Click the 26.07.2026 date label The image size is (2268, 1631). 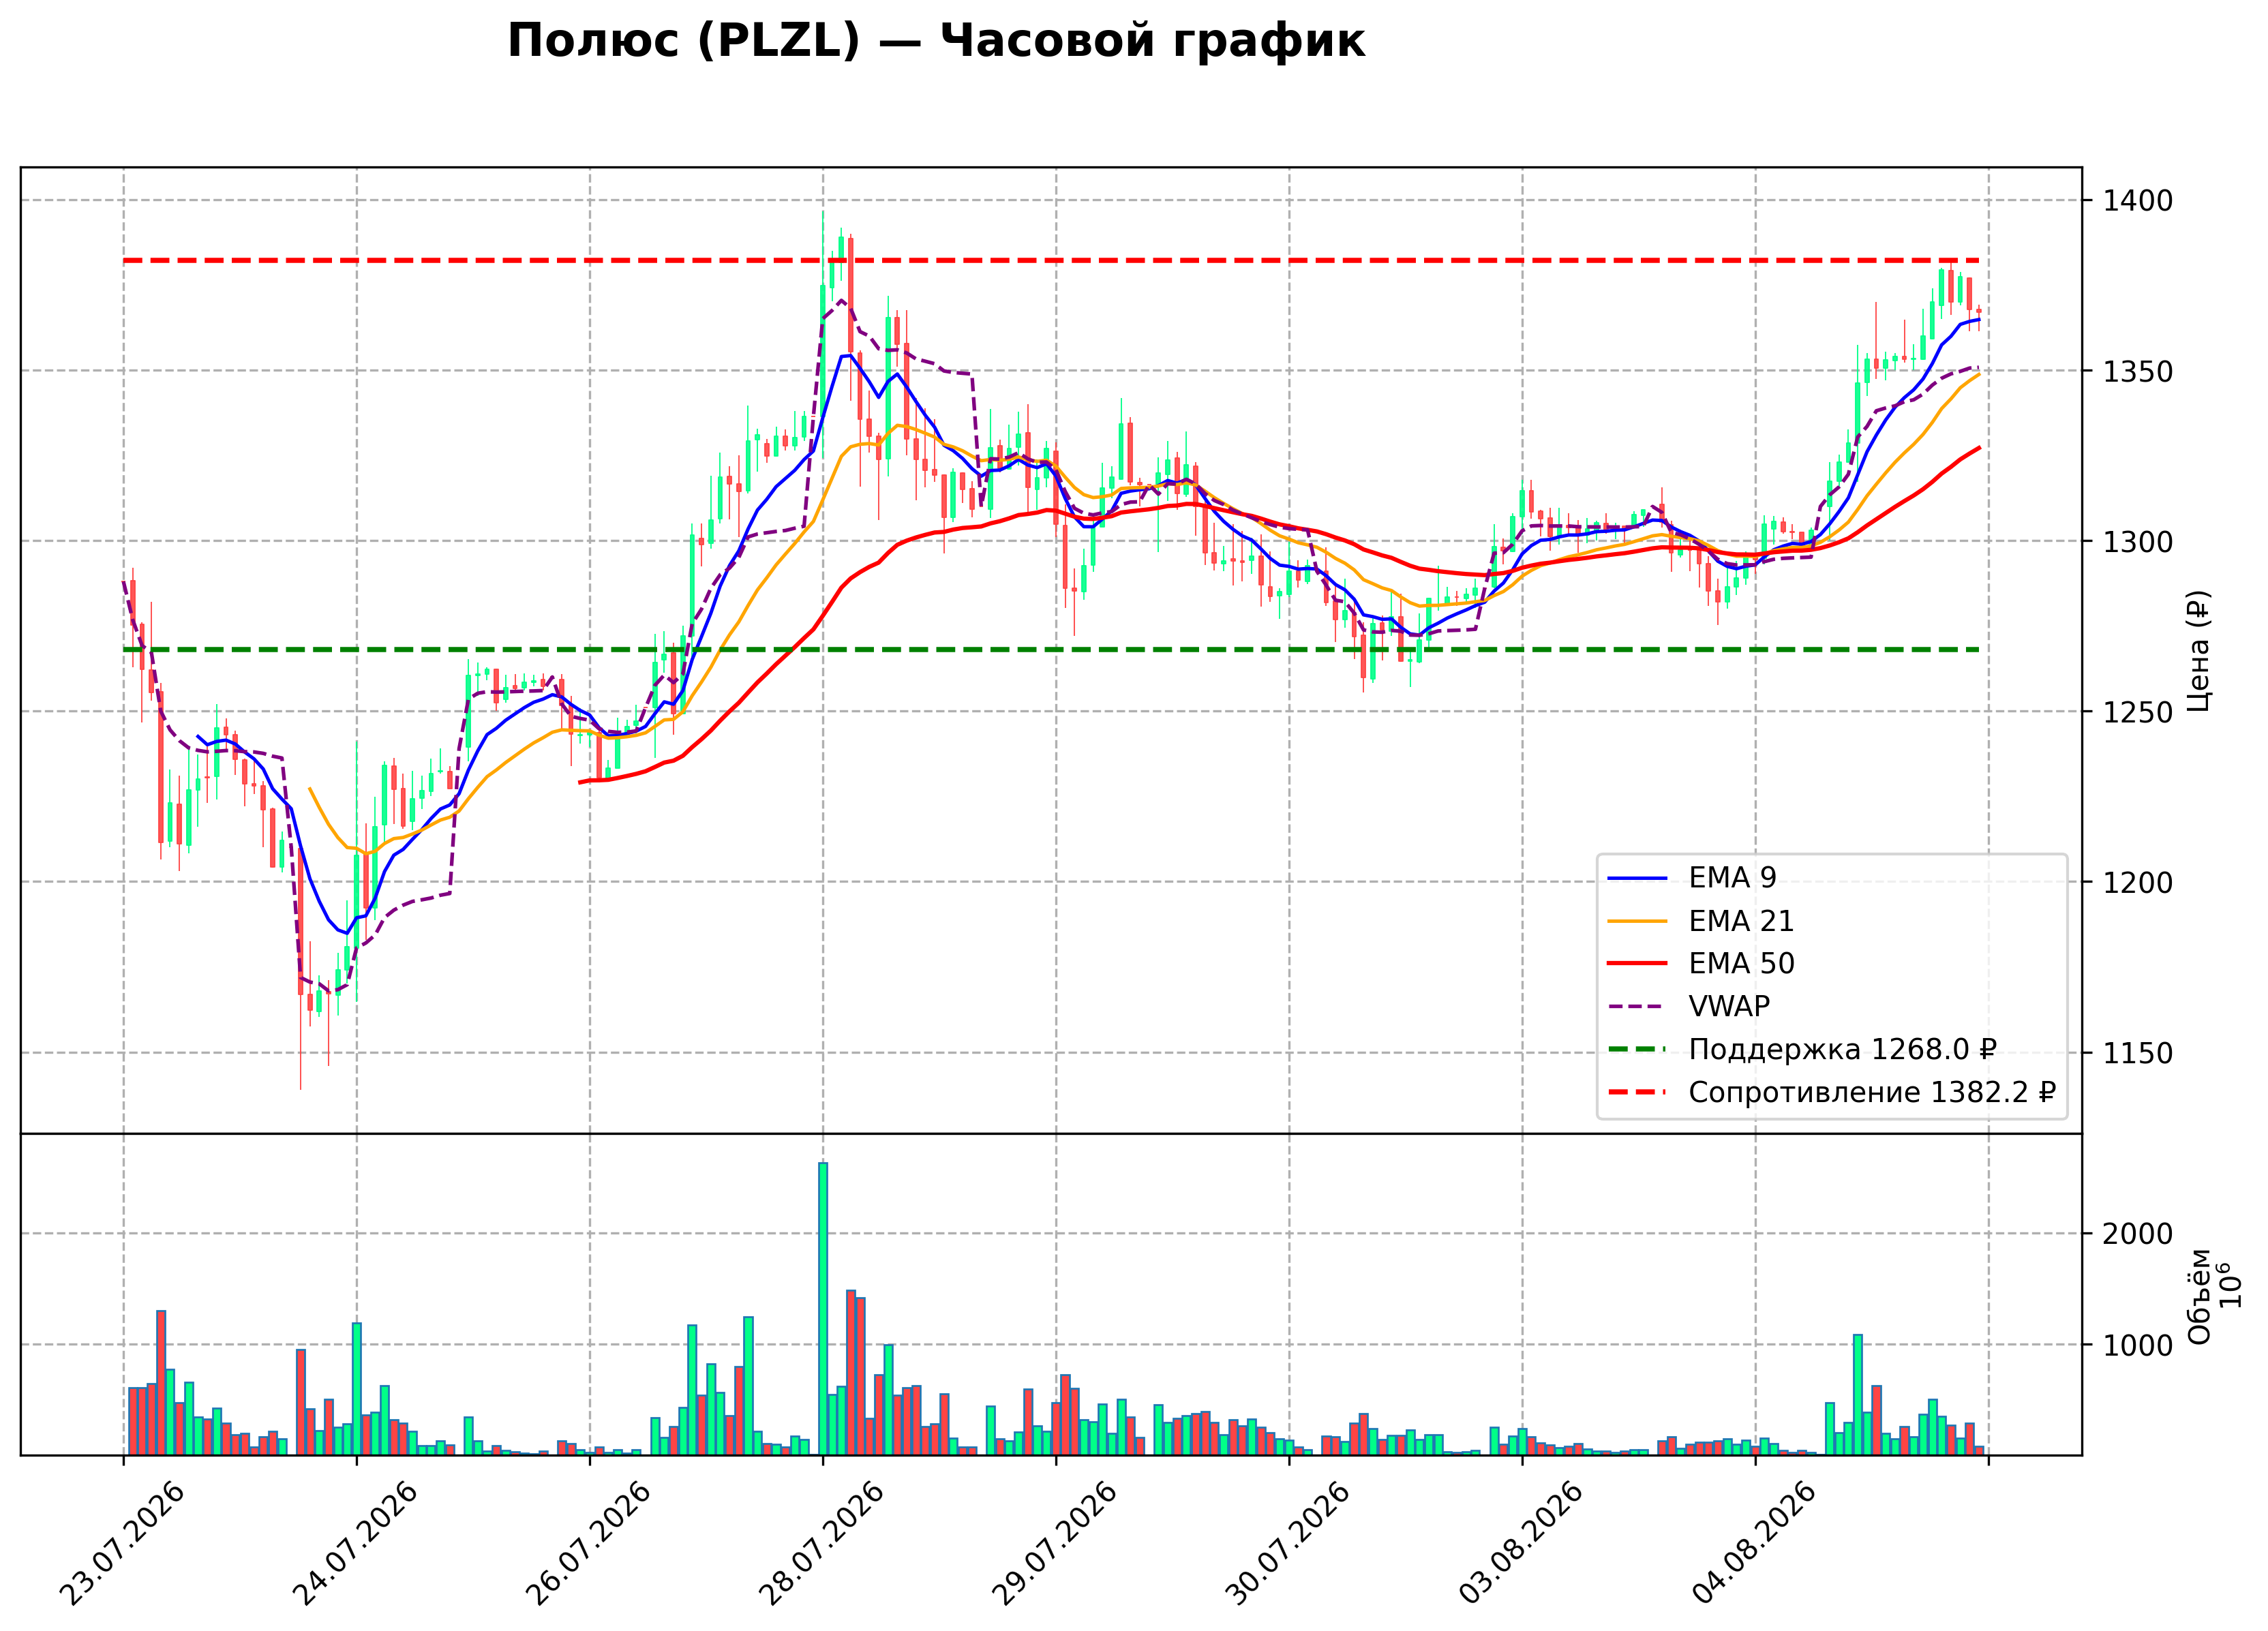(590, 1543)
